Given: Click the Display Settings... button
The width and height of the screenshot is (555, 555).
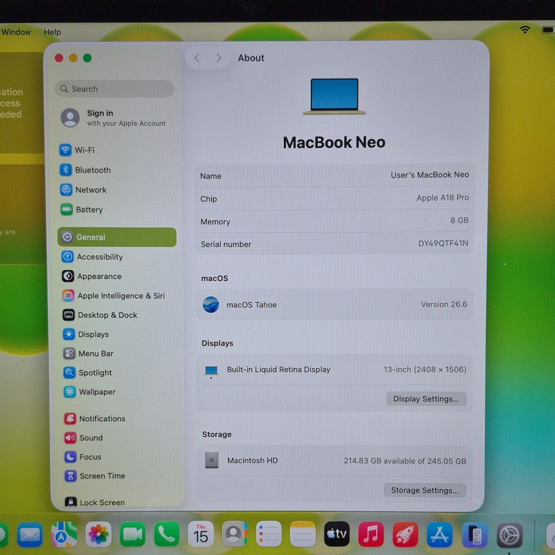Looking at the screenshot, I should 426,399.
